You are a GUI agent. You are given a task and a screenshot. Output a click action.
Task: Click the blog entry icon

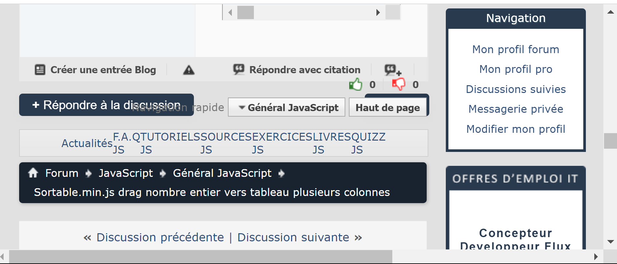[40, 70]
